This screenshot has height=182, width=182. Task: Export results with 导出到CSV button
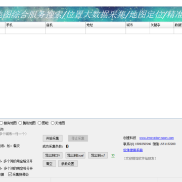53,155
